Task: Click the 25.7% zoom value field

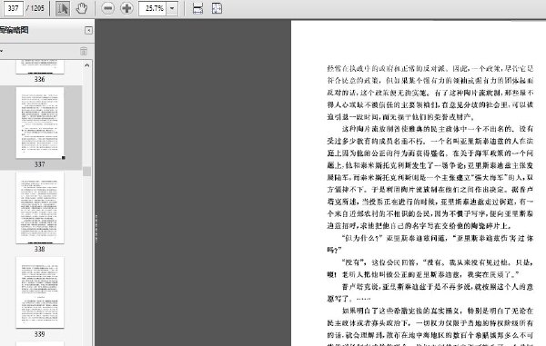Action: (x=153, y=8)
